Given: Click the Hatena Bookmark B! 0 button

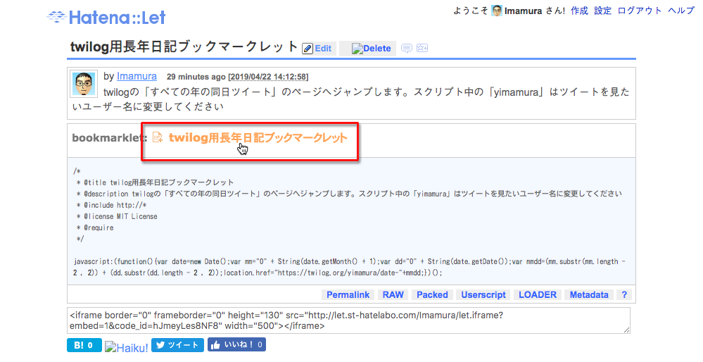Looking at the screenshot, I should click(84, 345).
